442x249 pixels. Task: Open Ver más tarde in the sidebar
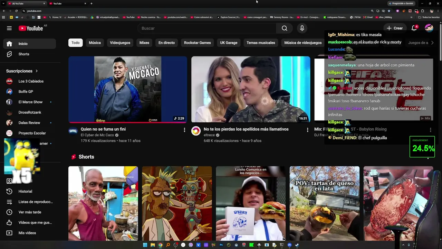tap(29, 212)
